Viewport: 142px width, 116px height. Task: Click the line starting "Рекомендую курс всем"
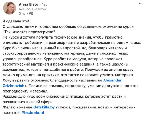coord(64,97)
